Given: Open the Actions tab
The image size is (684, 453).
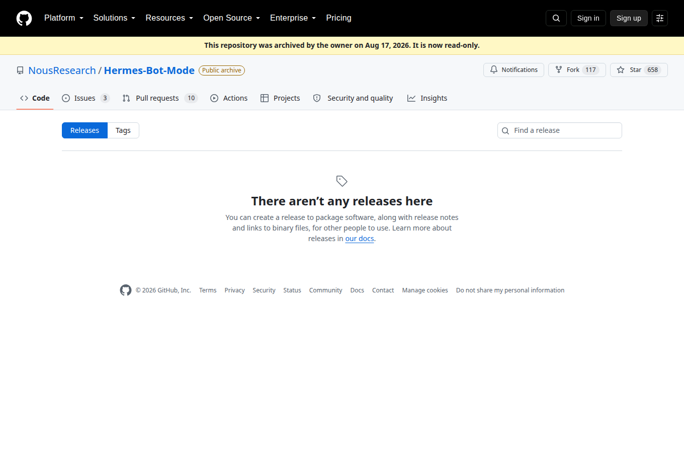Looking at the screenshot, I should (229, 98).
